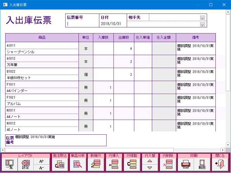The width and height of the screenshot is (231, 173).
Task: Move row down in 行入替
Action: click(150, 168)
